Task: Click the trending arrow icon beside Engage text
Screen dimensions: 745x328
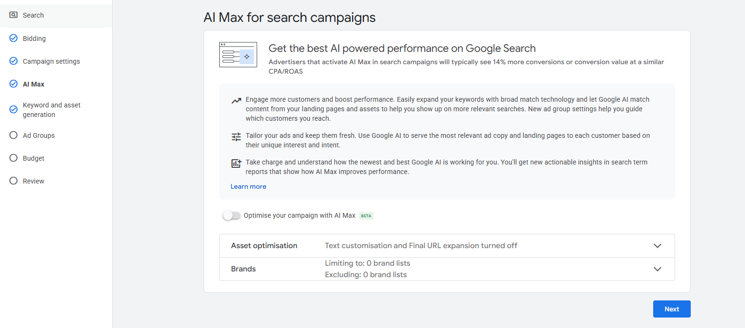Action: (236, 101)
